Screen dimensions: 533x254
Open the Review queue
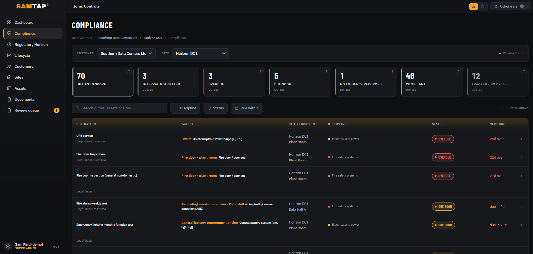point(33,110)
